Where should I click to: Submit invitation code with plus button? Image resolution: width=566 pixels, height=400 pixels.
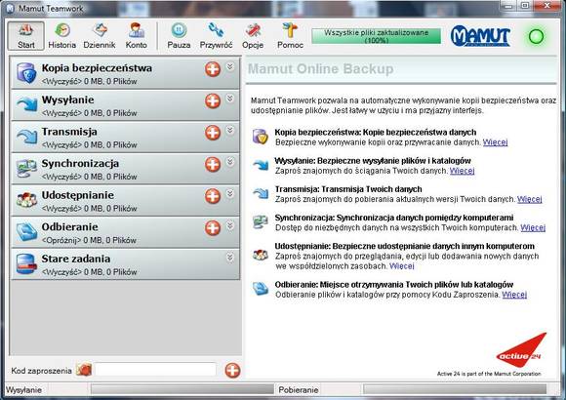[232, 371]
